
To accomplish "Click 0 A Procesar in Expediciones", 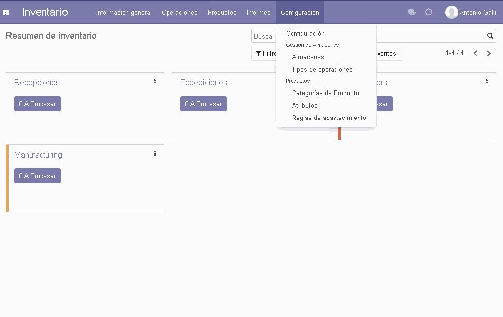I will point(204,104).
